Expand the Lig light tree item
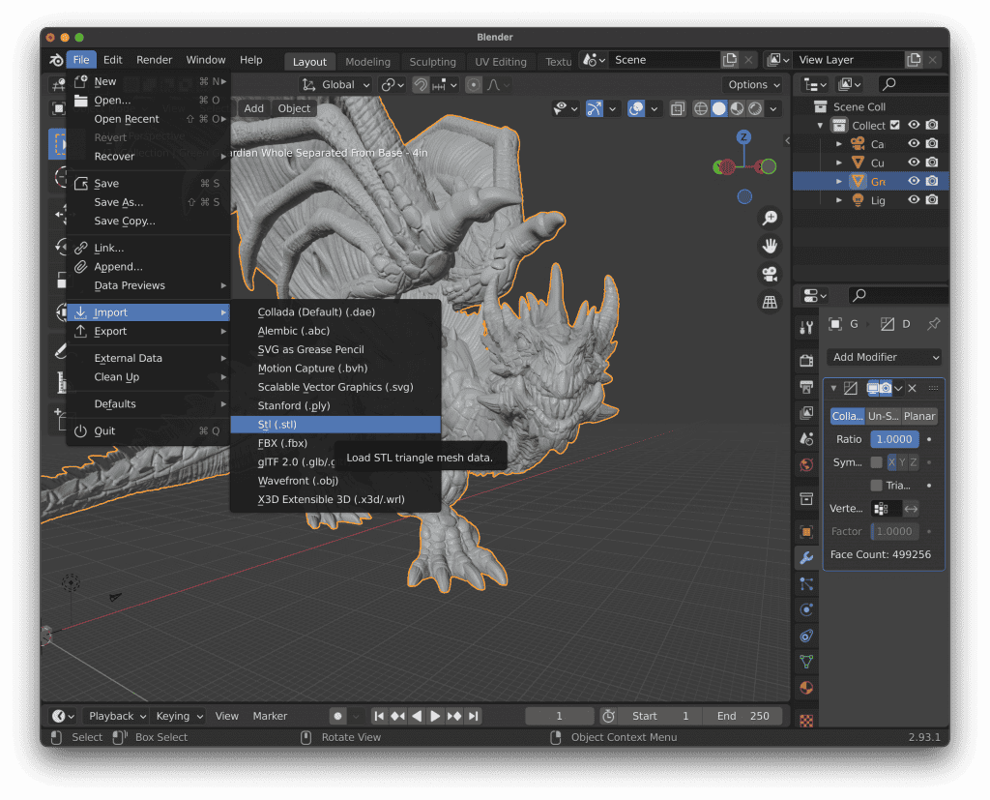 (x=839, y=200)
